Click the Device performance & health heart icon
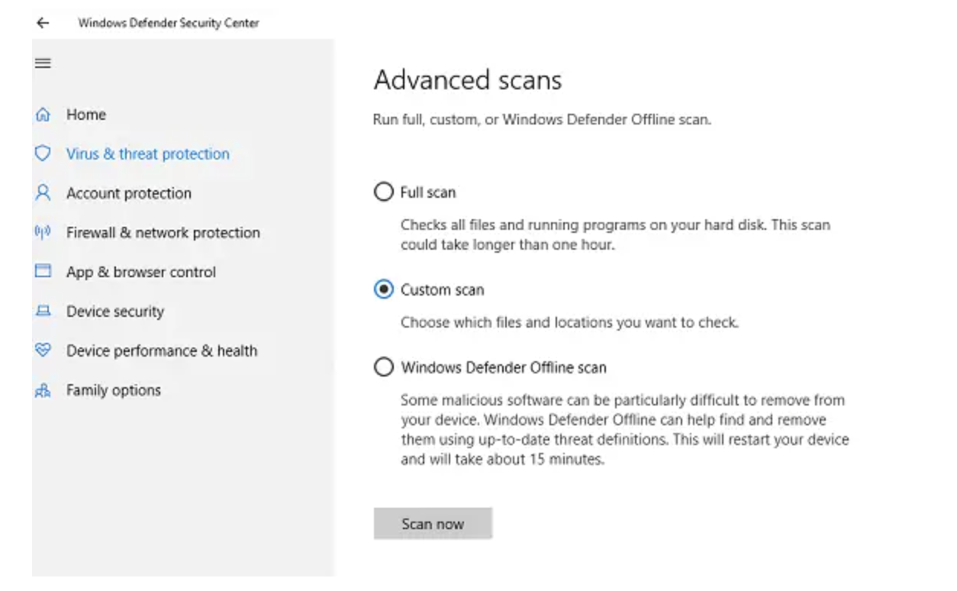Screen dimensions: 957x591 [43, 350]
